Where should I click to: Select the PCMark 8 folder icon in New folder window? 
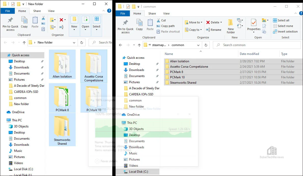point(62,98)
